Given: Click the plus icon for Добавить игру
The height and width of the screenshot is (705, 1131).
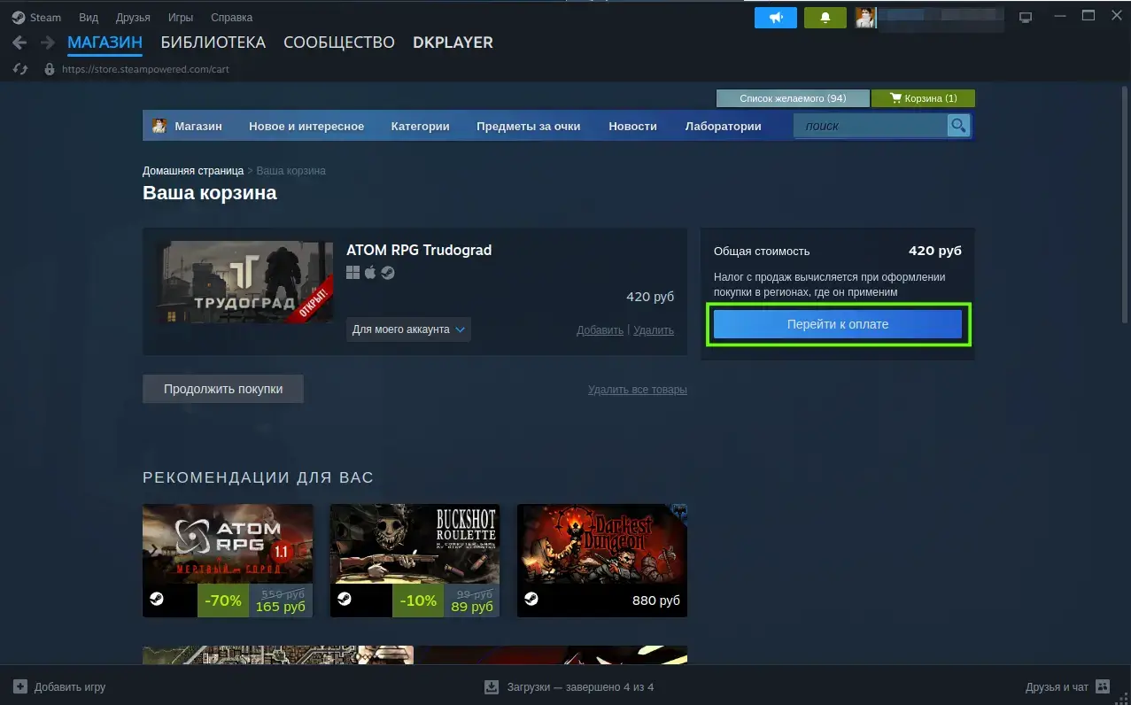Looking at the screenshot, I should [x=20, y=686].
